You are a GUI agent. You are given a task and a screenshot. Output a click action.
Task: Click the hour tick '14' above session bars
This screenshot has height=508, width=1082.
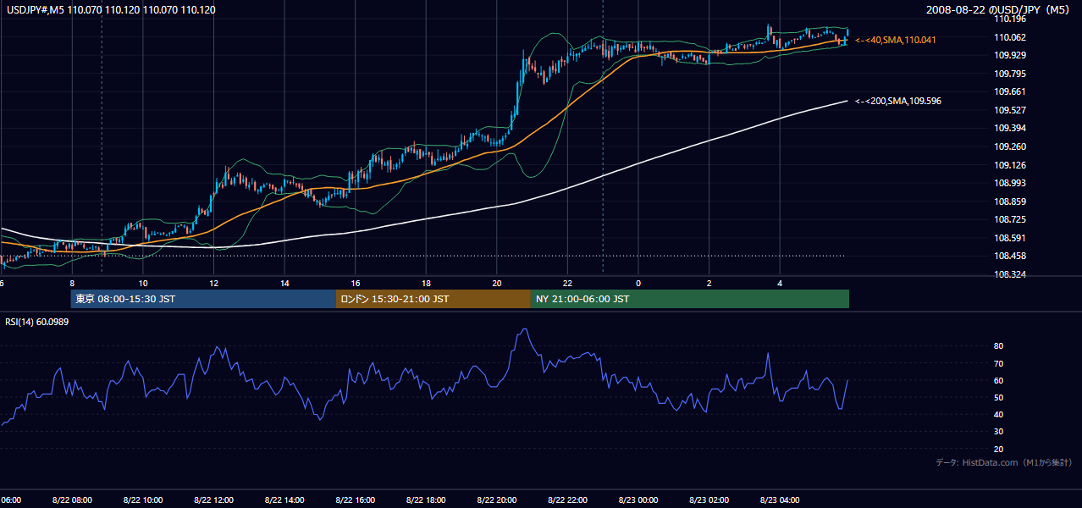click(284, 284)
